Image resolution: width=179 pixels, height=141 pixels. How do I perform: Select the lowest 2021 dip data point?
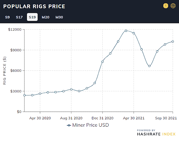[x=149, y=66]
